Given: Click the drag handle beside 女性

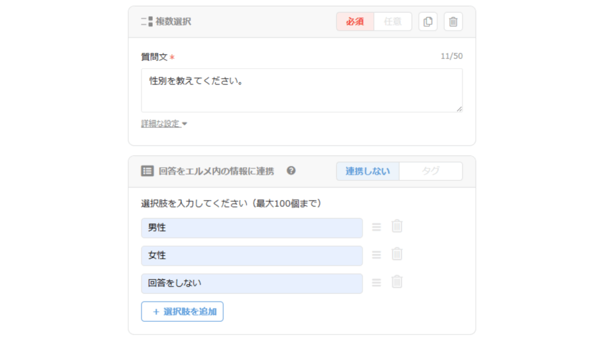Looking at the screenshot, I should 376,255.
